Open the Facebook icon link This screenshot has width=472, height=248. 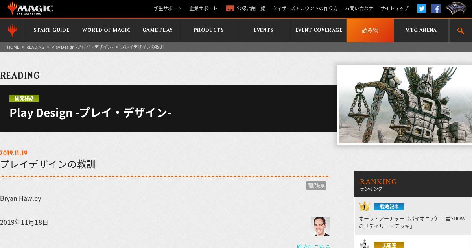(436, 8)
